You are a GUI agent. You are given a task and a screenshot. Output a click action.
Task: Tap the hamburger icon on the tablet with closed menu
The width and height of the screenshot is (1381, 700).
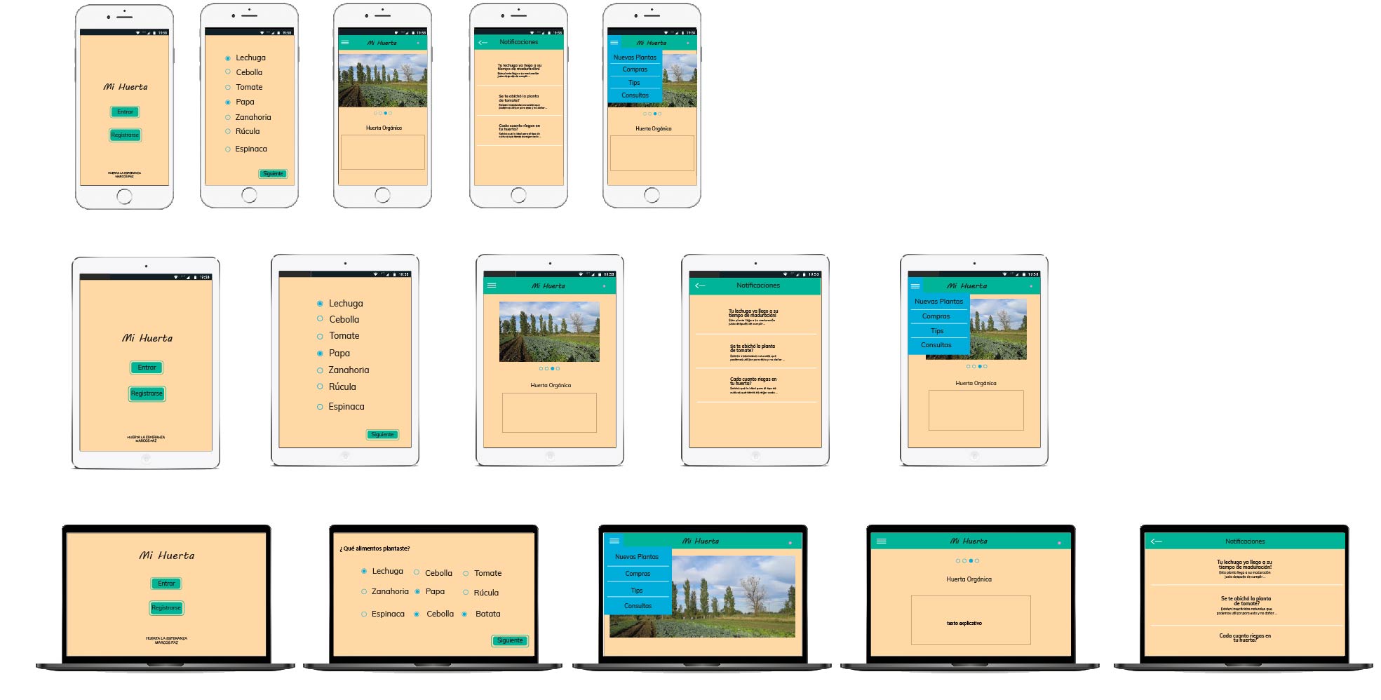492,285
